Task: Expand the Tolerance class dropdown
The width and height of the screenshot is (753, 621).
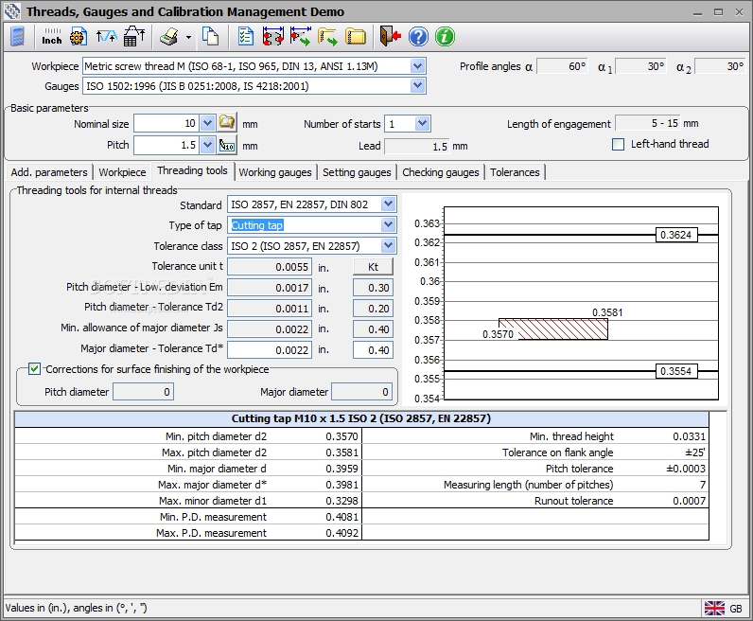Action: coord(388,246)
